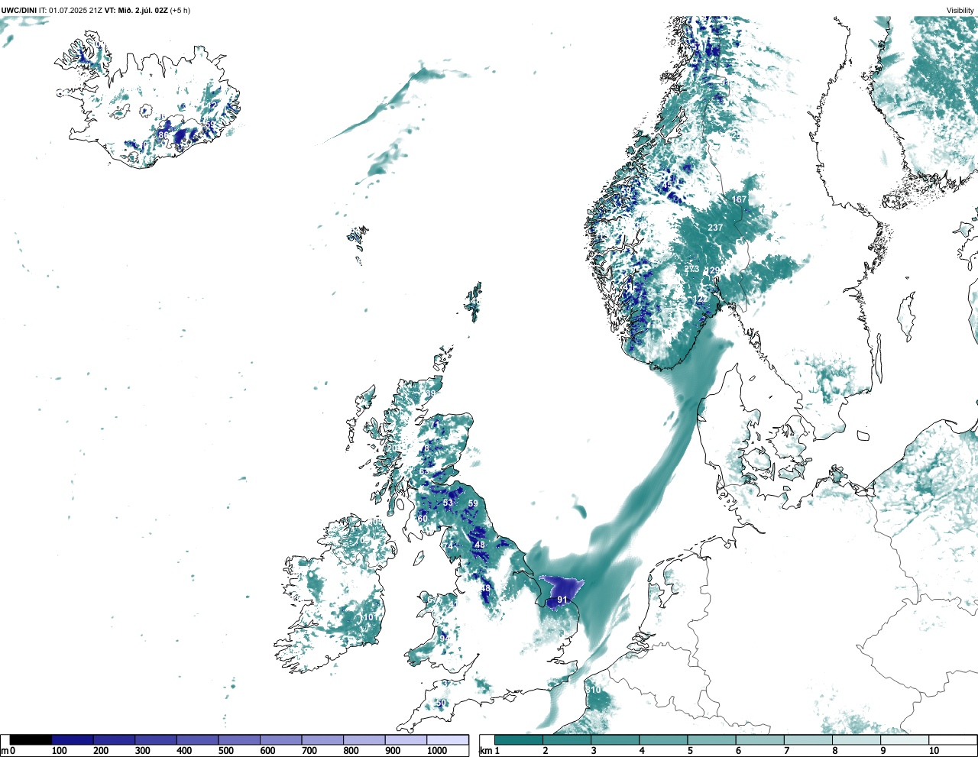The width and height of the screenshot is (978, 757).
Task: Pick the 700–800 m legend swatch
Action: tap(322, 740)
